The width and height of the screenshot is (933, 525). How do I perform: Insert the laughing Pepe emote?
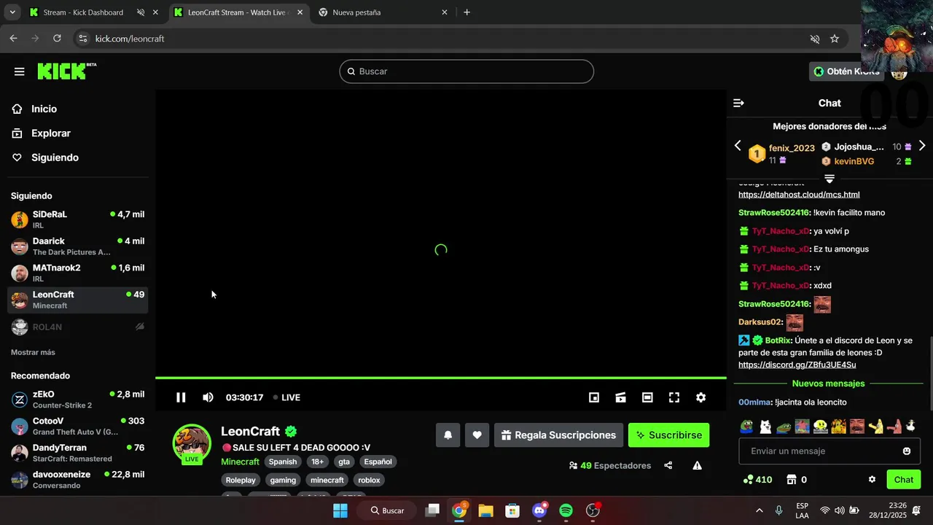(x=746, y=426)
